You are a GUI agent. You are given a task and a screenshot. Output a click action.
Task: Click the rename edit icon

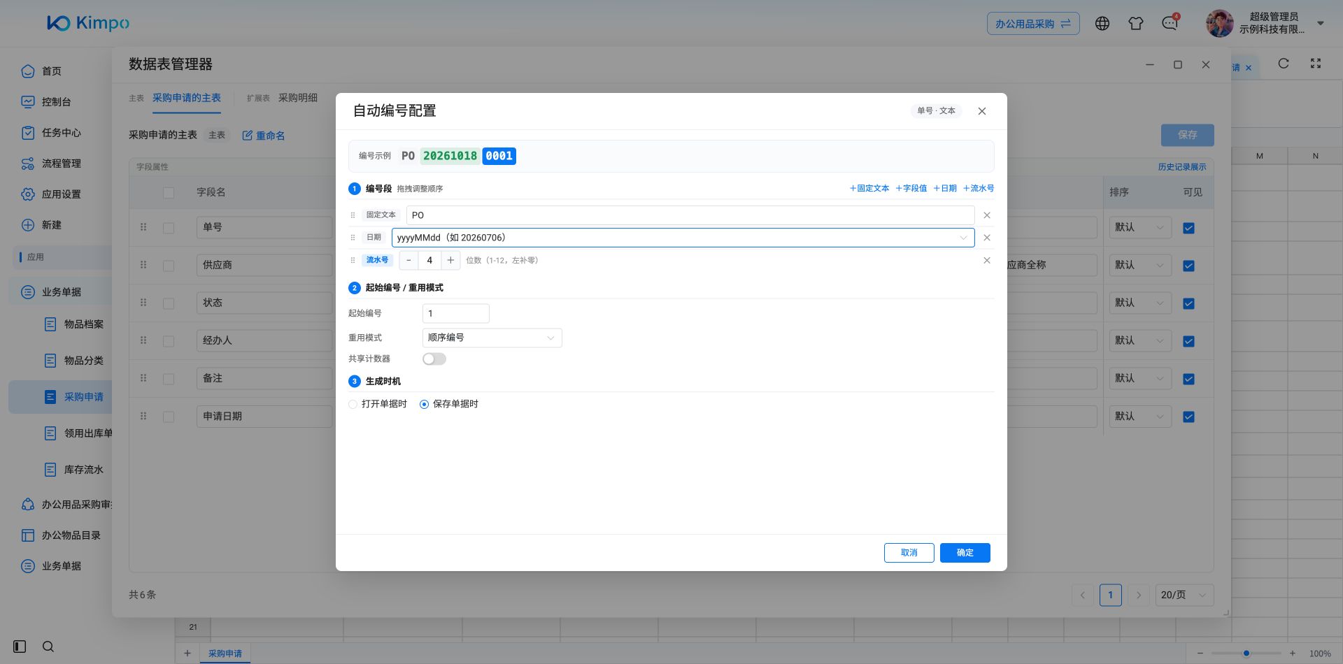pyautogui.click(x=247, y=136)
